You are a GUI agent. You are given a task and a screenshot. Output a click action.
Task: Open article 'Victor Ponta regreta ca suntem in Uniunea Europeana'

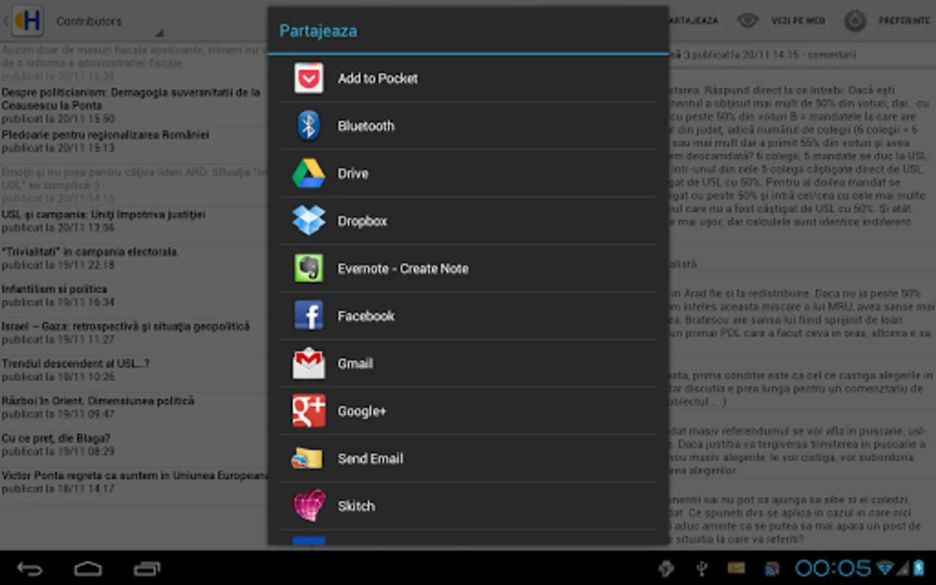[x=133, y=482]
